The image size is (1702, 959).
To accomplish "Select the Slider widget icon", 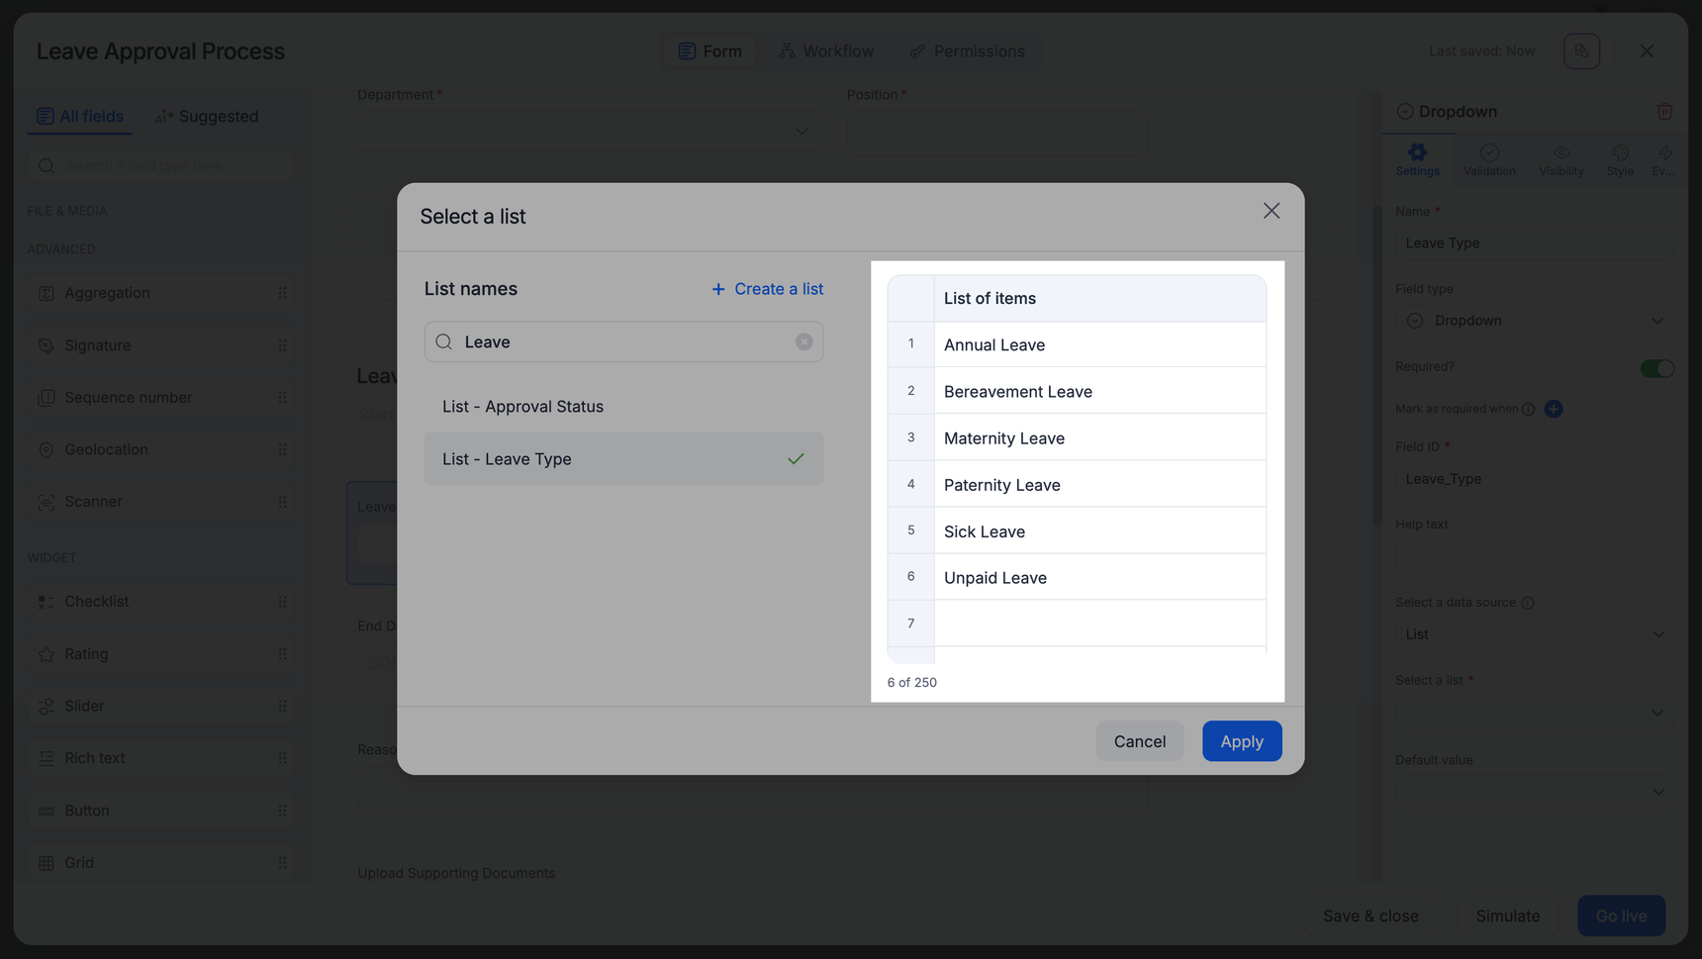I will [x=46, y=707].
